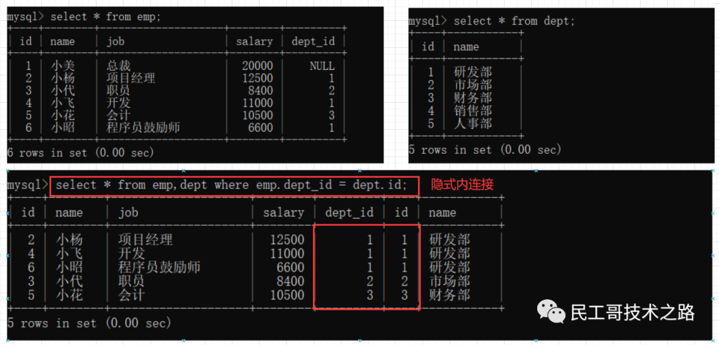Click the "job" header in emp query output

(x=115, y=42)
